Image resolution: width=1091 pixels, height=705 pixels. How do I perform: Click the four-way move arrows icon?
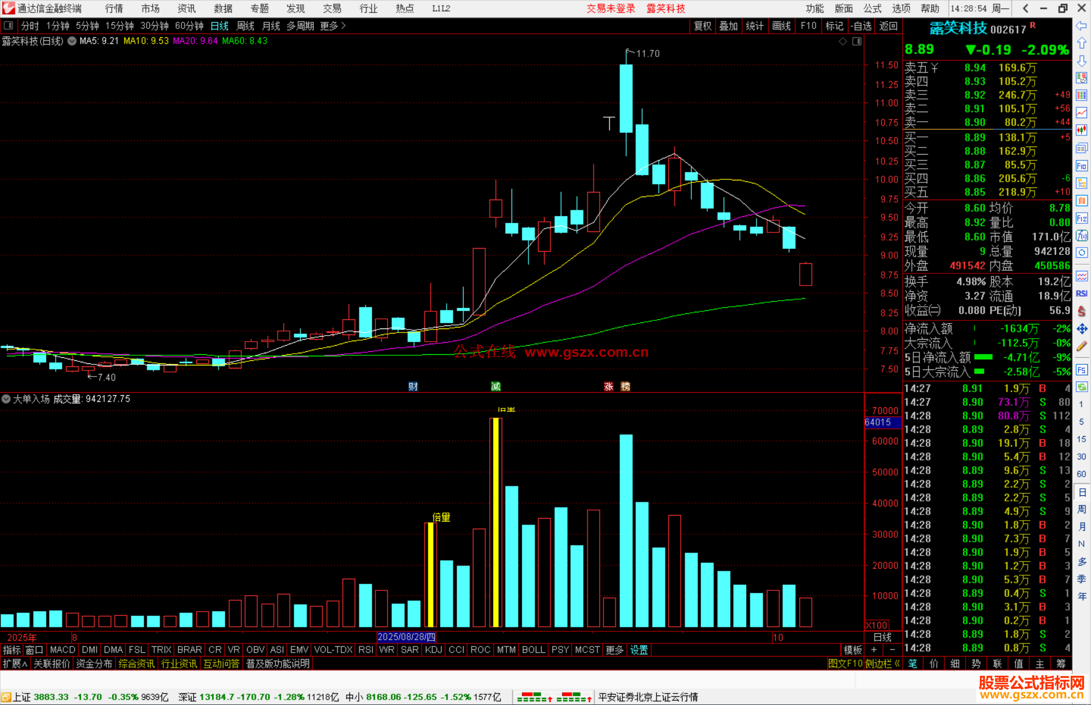[x=1081, y=329]
